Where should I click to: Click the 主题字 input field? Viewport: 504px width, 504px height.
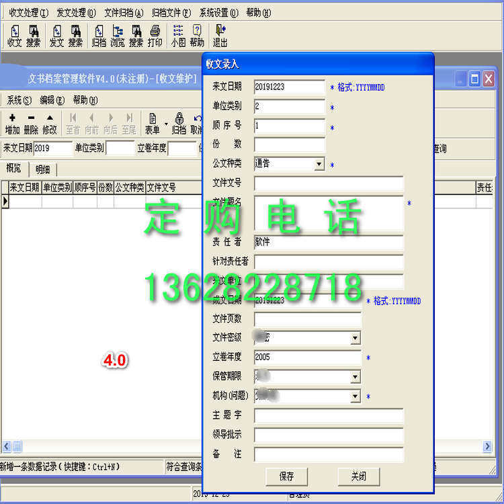[x=329, y=415]
